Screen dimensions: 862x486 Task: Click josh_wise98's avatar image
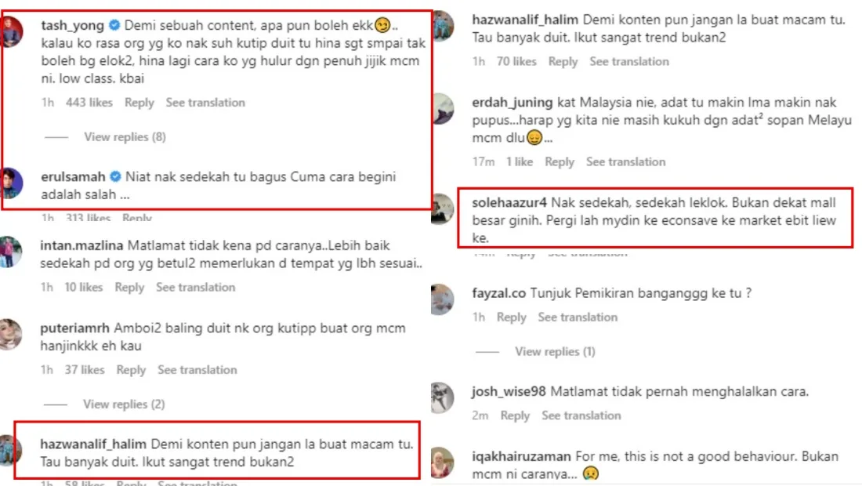(x=442, y=397)
